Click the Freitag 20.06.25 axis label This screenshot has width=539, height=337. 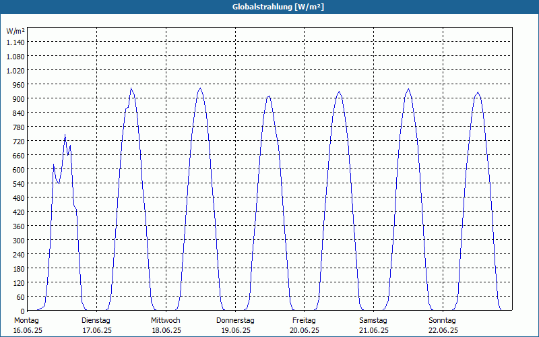click(x=305, y=326)
